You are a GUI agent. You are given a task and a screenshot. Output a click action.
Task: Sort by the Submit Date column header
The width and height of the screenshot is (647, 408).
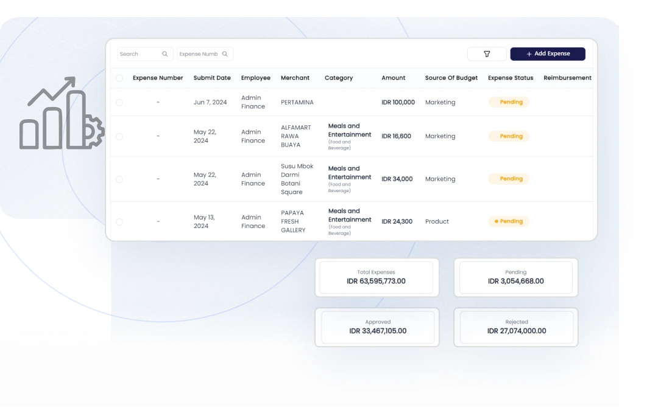pos(212,78)
